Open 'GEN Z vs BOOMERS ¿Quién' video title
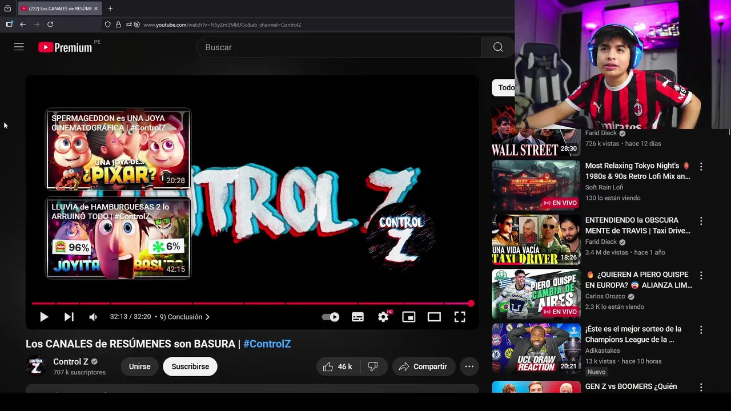This screenshot has height=411, width=731. pyautogui.click(x=631, y=386)
